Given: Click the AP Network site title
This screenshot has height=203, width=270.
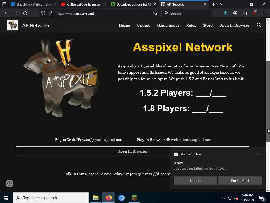Looking at the screenshot, I should (36, 26).
